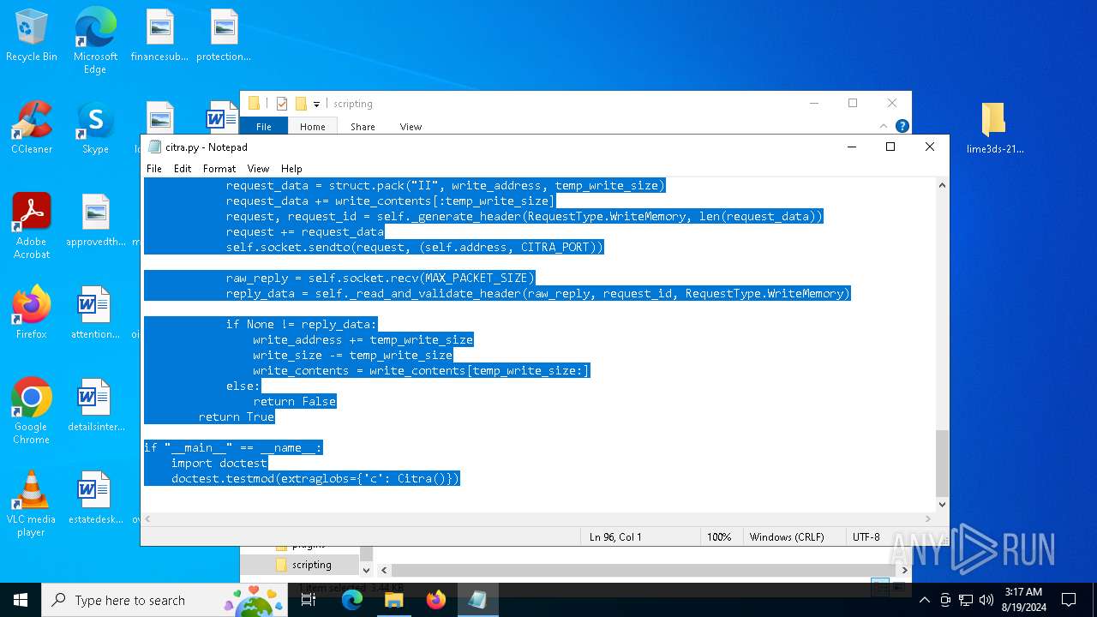1097x617 pixels.
Task: Open the Notepad View menu
Action: point(258,169)
